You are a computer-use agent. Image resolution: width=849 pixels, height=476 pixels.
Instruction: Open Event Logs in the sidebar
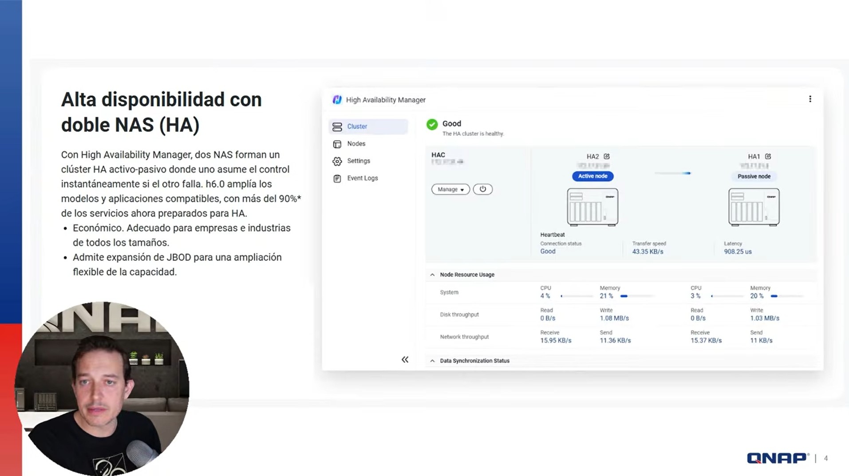click(x=362, y=178)
